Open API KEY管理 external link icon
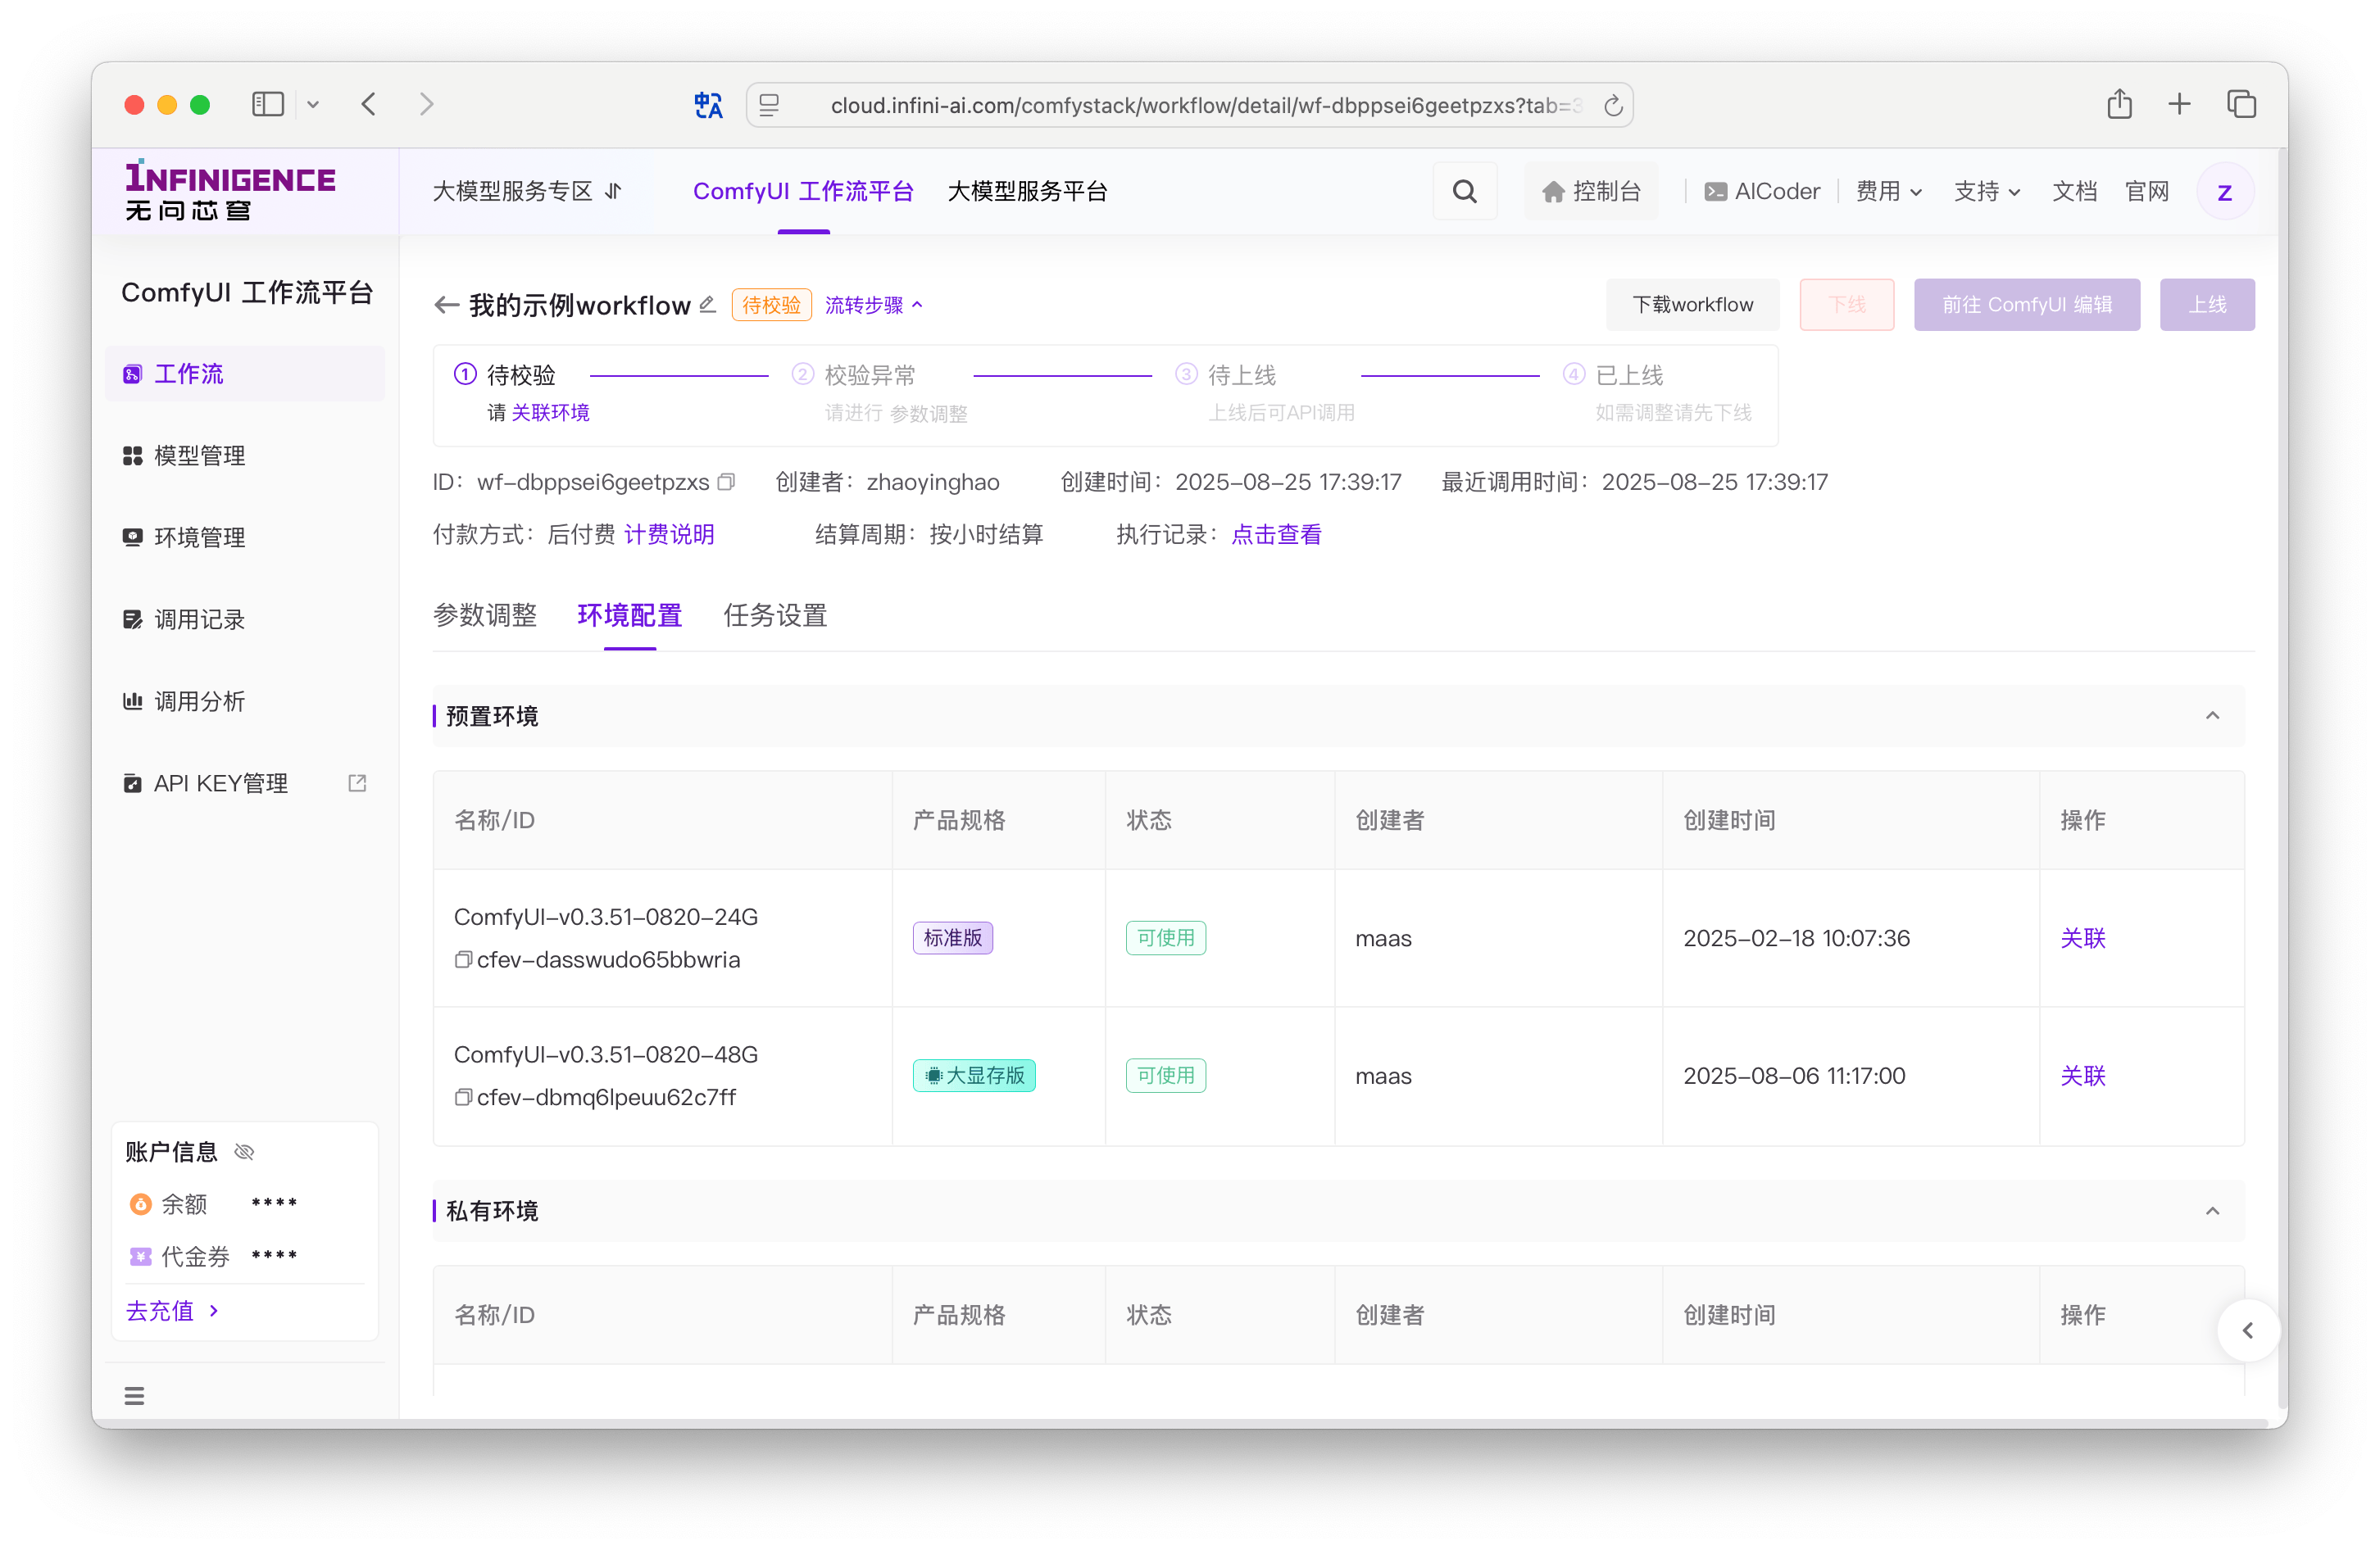Viewport: 2380px width, 1550px height. [357, 783]
